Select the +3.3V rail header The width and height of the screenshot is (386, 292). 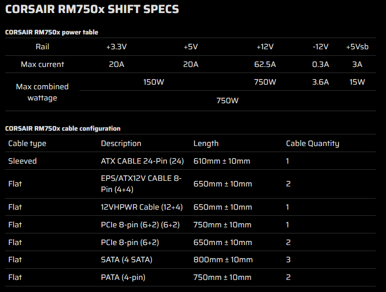(116, 46)
